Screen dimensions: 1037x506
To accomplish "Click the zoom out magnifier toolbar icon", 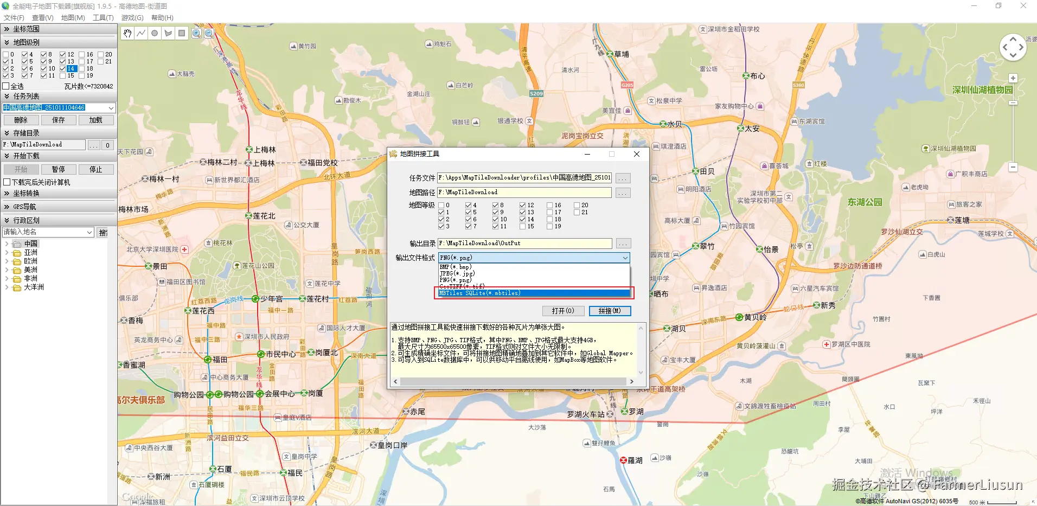I will [x=209, y=33].
